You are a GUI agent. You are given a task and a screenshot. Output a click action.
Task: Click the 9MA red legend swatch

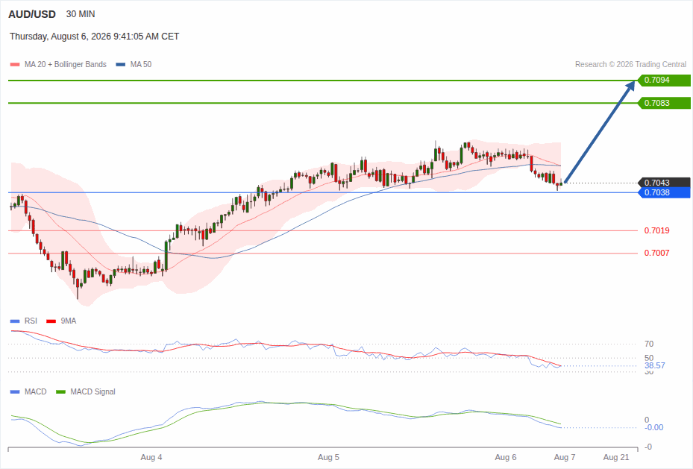51,321
